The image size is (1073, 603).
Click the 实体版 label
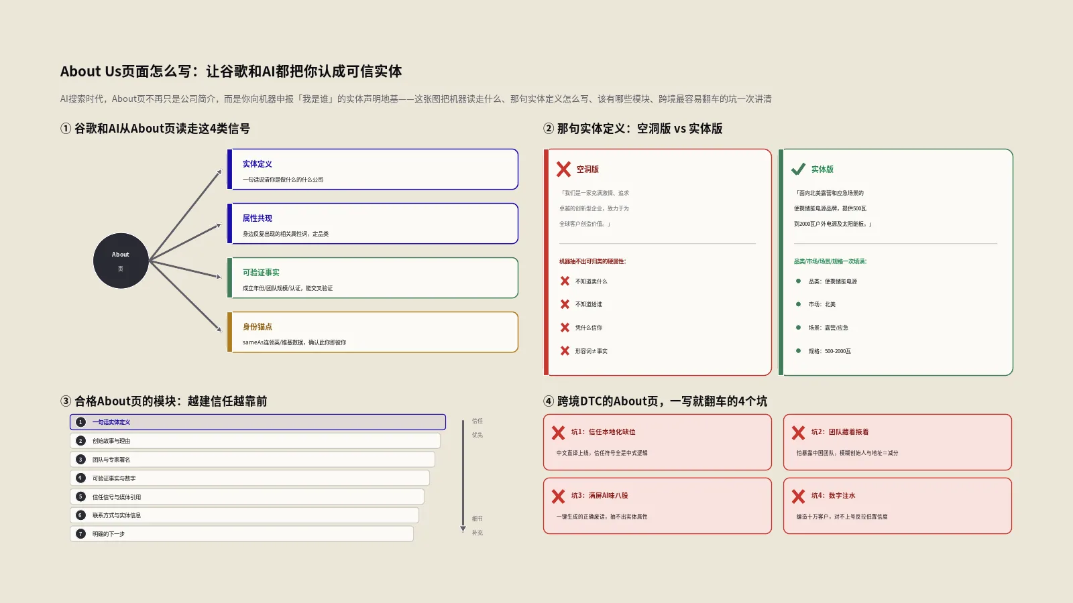(x=822, y=170)
